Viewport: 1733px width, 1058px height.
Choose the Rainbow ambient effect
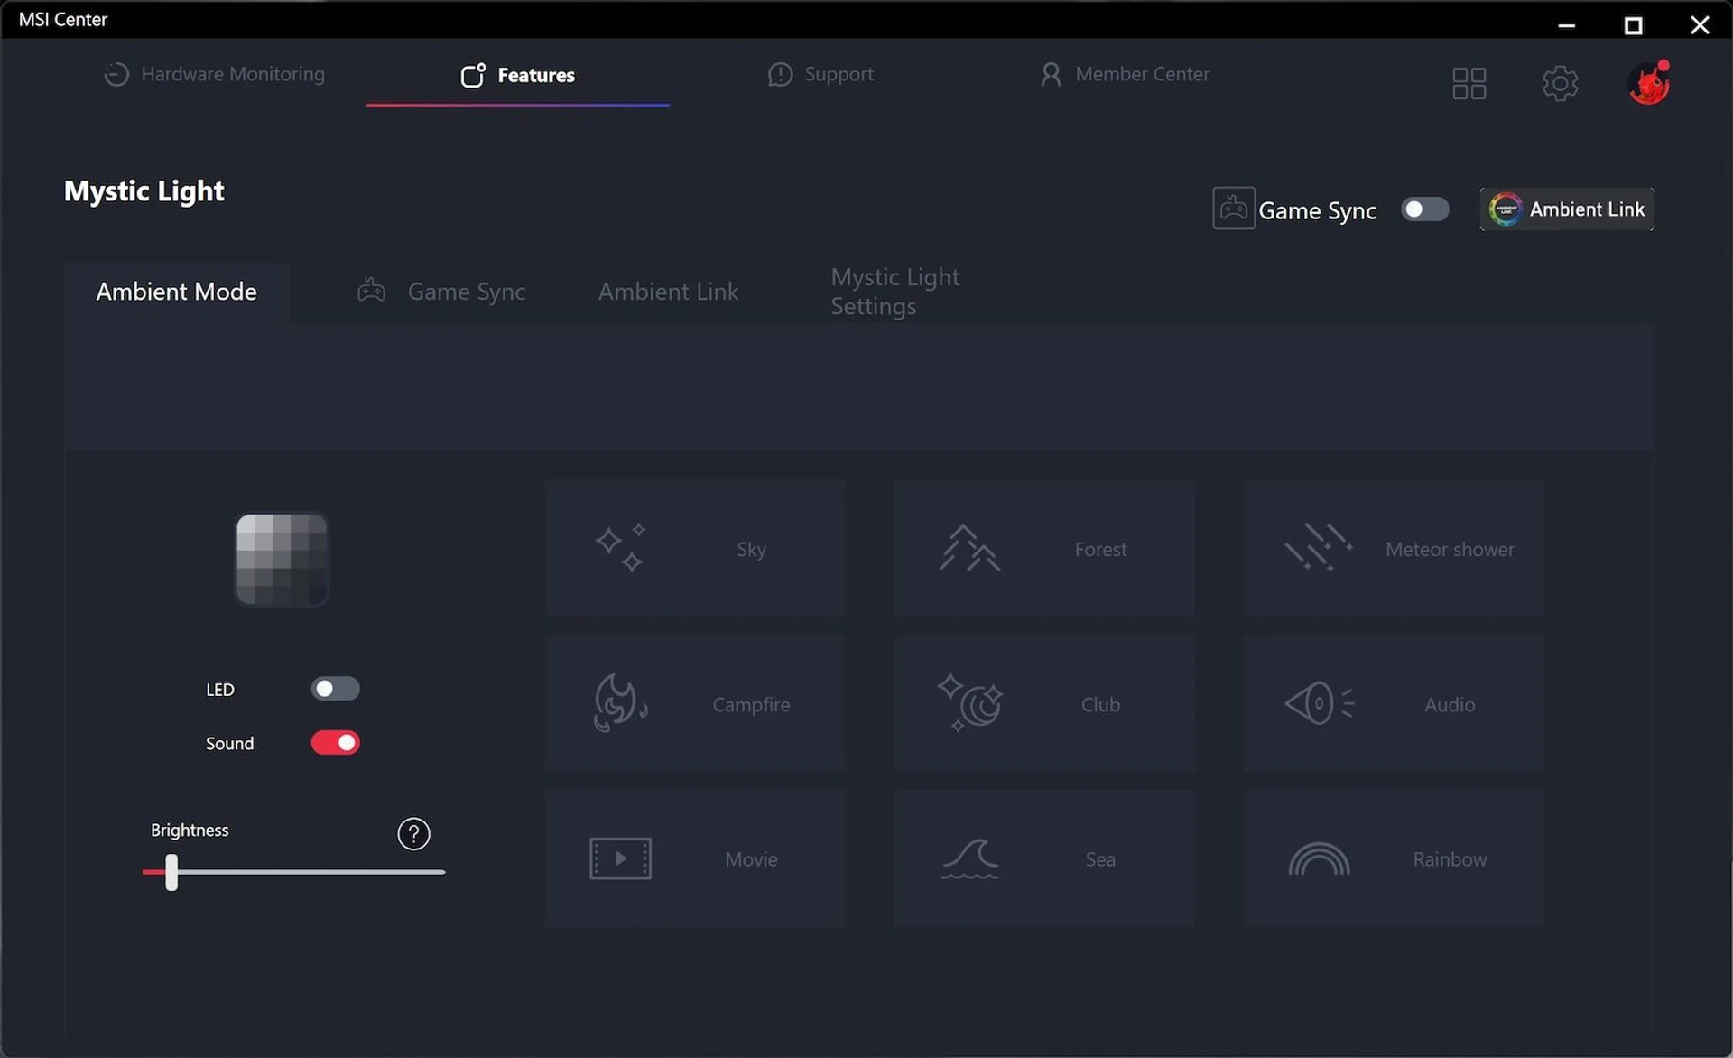(1393, 858)
